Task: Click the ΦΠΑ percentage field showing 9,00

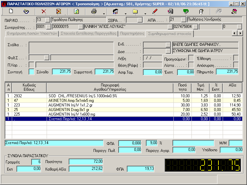Action: (x=152, y=143)
